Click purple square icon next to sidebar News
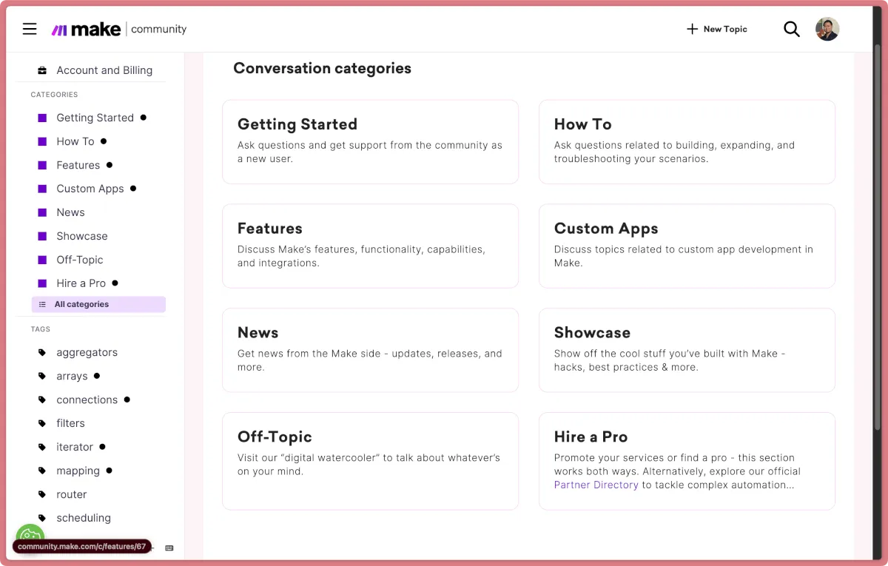This screenshot has width=888, height=566. (x=42, y=212)
